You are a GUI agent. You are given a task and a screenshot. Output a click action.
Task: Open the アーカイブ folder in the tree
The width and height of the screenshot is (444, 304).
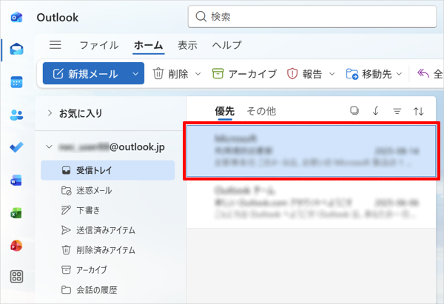(107, 270)
